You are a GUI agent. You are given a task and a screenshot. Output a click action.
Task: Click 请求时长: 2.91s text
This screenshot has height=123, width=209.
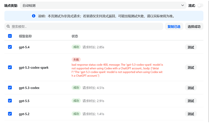coord(93,101)
